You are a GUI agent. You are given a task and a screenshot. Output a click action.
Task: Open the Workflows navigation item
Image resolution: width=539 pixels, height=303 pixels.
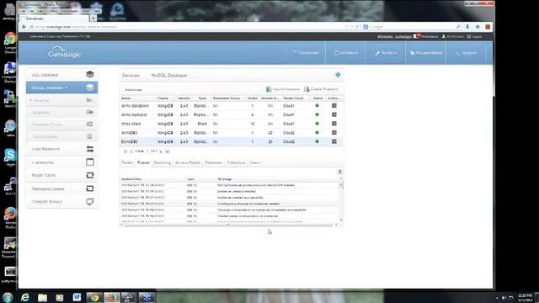pyautogui.click(x=345, y=53)
